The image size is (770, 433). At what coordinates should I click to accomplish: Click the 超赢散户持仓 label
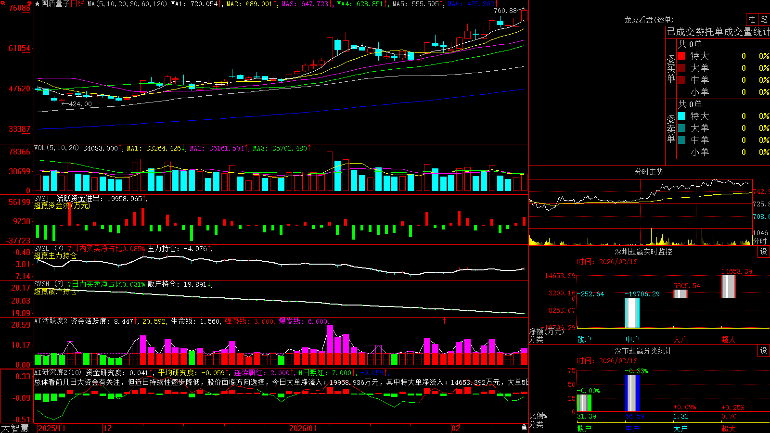55,291
